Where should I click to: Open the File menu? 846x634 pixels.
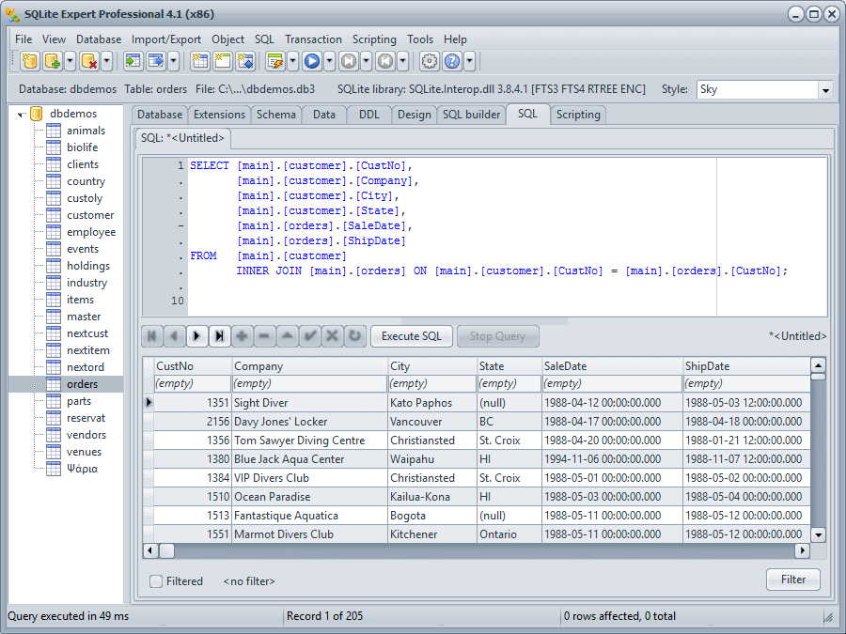pyautogui.click(x=23, y=39)
